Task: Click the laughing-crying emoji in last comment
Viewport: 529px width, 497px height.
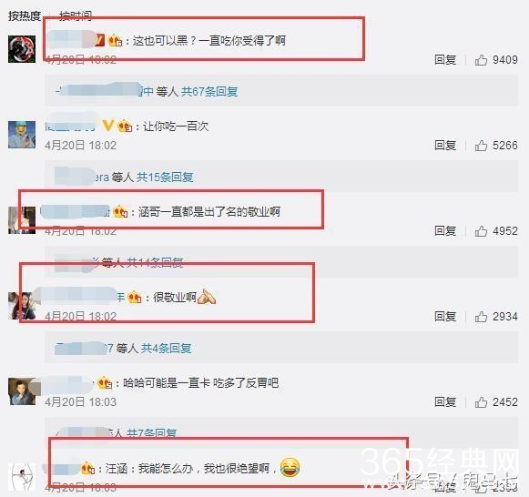Action: 290,467
